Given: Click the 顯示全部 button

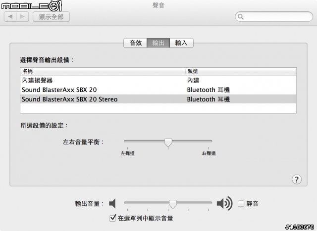Looking at the screenshot, I should pyautogui.click(x=52, y=17).
